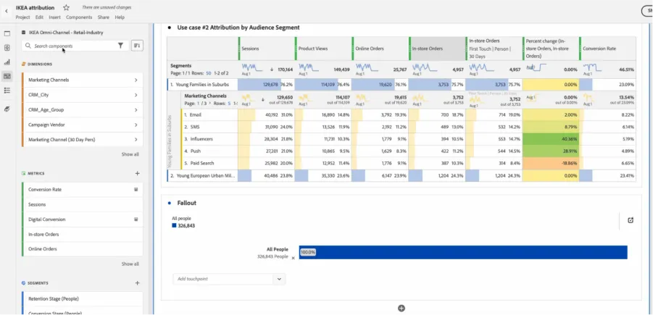Image resolution: width=653 pixels, height=315 pixels.
Task: Click the Digital Conversion metric name
Action: click(x=46, y=219)
